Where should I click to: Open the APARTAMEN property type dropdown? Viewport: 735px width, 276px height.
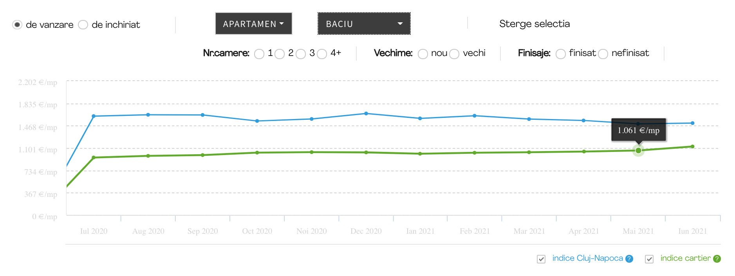coord(253,24)
